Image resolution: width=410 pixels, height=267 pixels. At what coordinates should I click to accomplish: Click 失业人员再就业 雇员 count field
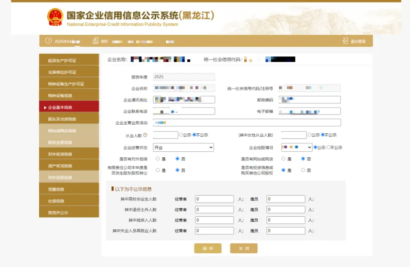coord(286,231)
